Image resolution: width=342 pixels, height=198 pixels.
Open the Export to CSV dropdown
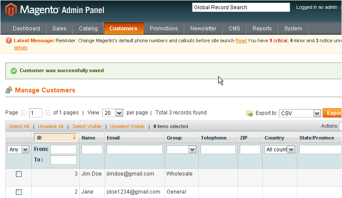300,113
